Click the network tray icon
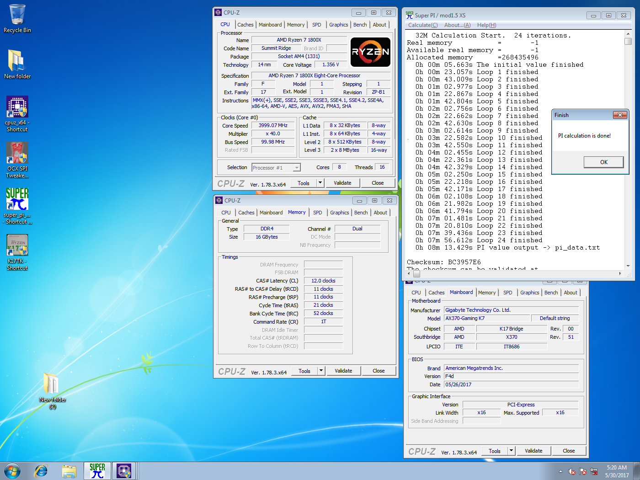 coord(594,471)
